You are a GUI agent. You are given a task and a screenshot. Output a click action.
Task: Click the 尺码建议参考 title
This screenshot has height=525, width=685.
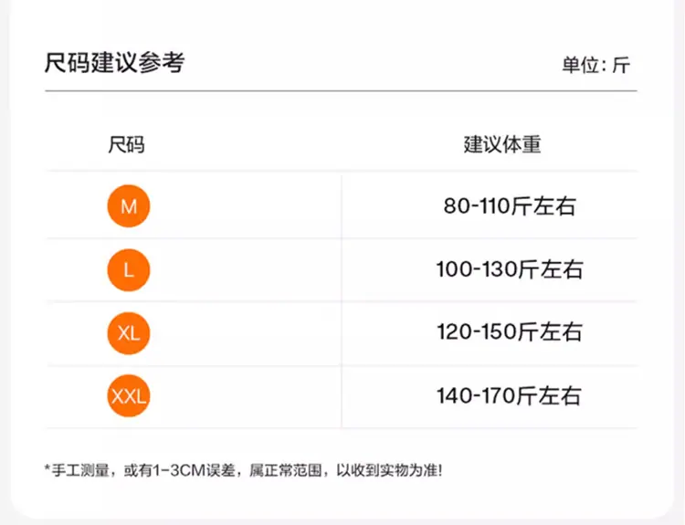tap(114, 63)
